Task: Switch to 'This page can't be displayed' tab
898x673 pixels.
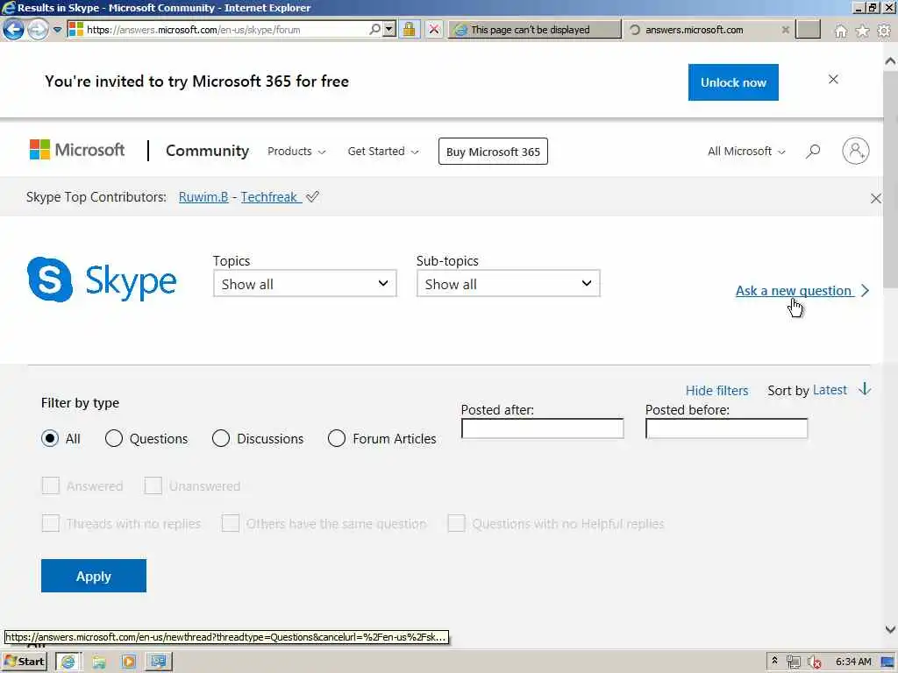Action: tap(534, 29)
